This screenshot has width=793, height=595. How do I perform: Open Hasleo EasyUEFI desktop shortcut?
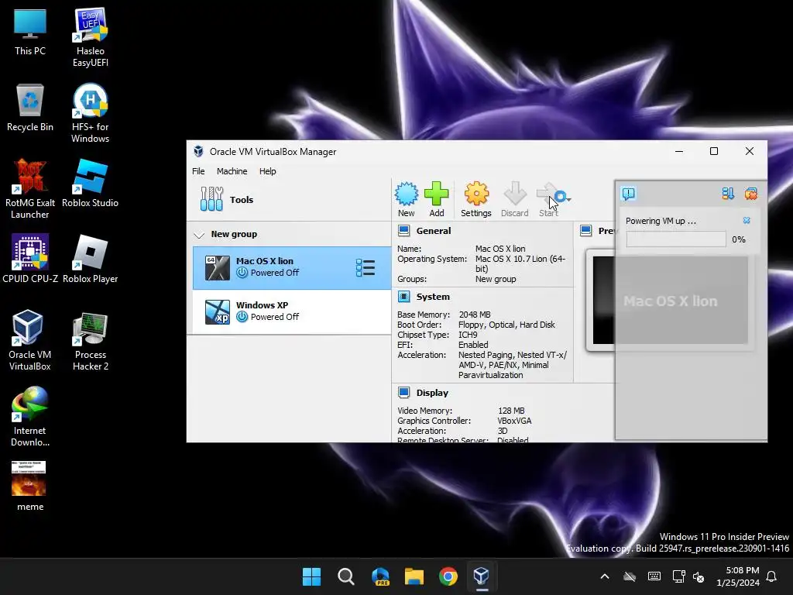(x=90, y=37)
